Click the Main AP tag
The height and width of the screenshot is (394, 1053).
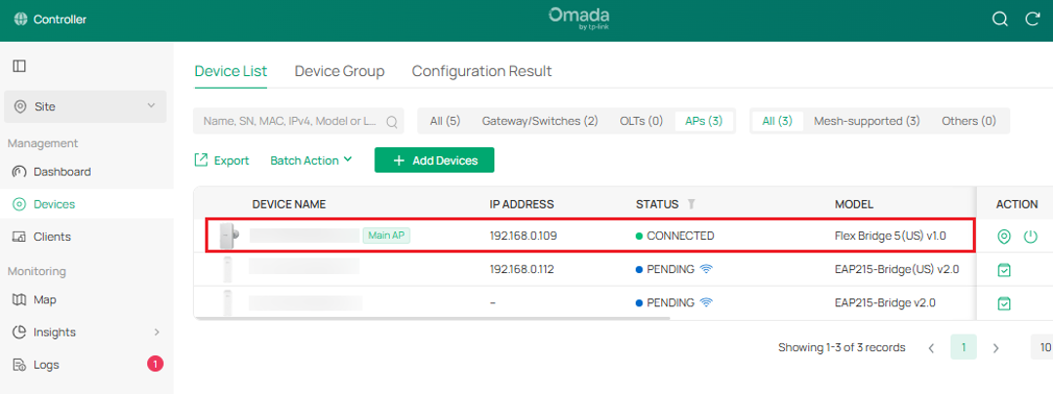387,236
